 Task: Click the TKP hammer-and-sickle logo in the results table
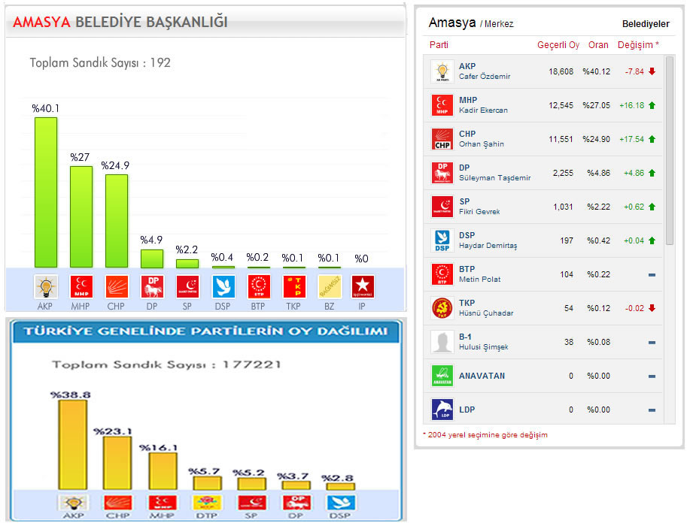[x=442, y=308]
